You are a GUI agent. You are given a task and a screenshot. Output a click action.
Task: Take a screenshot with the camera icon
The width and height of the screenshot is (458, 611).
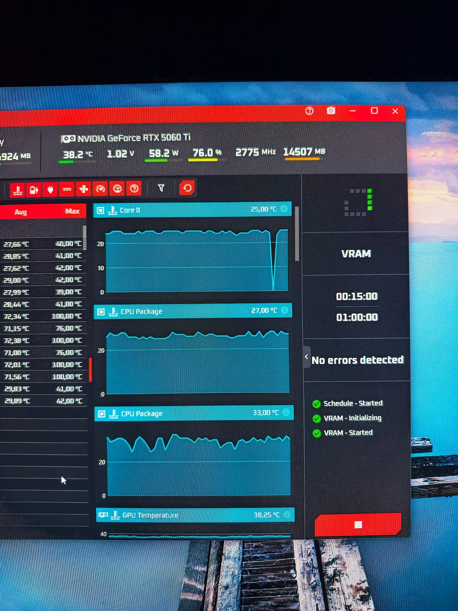tap(331, 111)
